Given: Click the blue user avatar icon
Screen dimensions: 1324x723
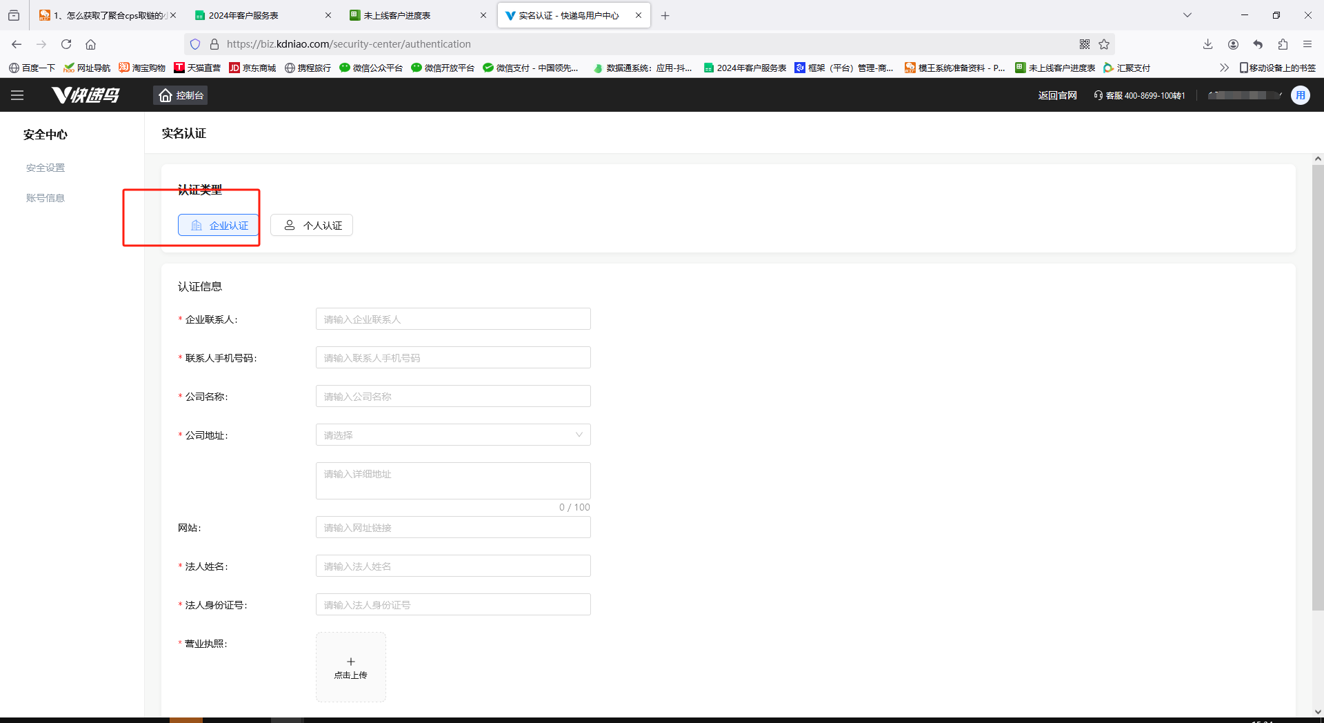Looking at the screenshot, I should click(x=1300, y=95).
